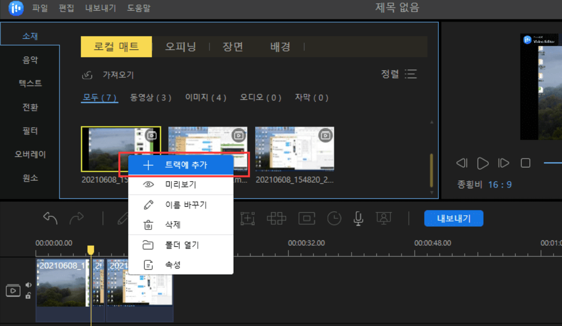Lock the video track with the padlock
This screenshot has width=562, height=326.
click(x=28, y=295)
